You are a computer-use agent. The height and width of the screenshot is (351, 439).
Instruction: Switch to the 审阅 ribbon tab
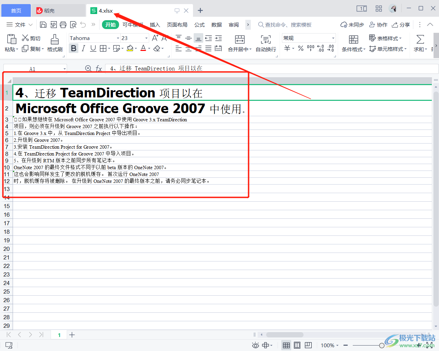click(234, 25)
